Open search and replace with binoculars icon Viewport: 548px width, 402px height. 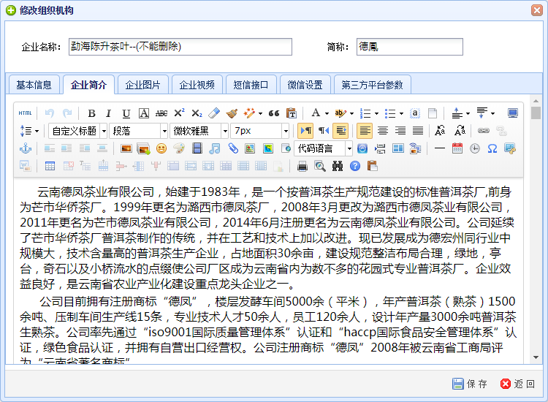click(x=338, y=166)
